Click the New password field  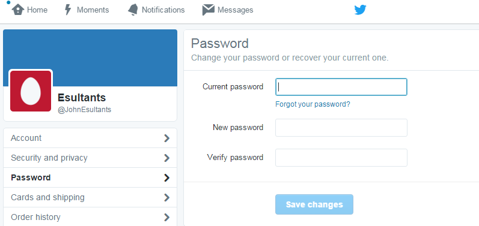coord(341,128)
